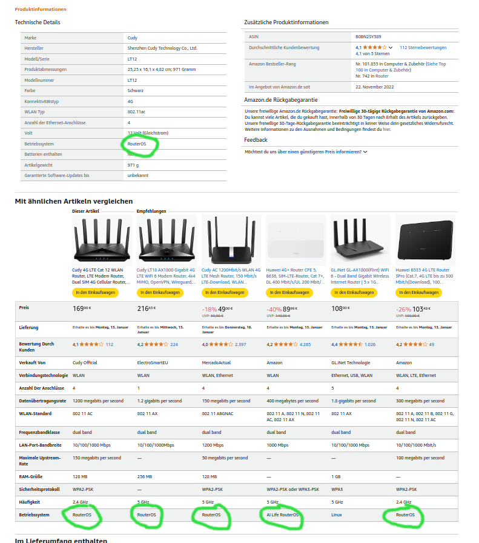The height and width of the screenshot is (543, 479).
Task: Open the 2.397 reviews count link
Action: 240,345
